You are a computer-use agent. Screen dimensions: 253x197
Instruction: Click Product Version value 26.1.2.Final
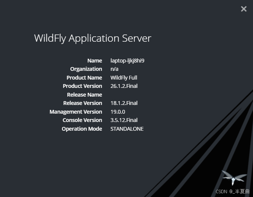point(124,86)
